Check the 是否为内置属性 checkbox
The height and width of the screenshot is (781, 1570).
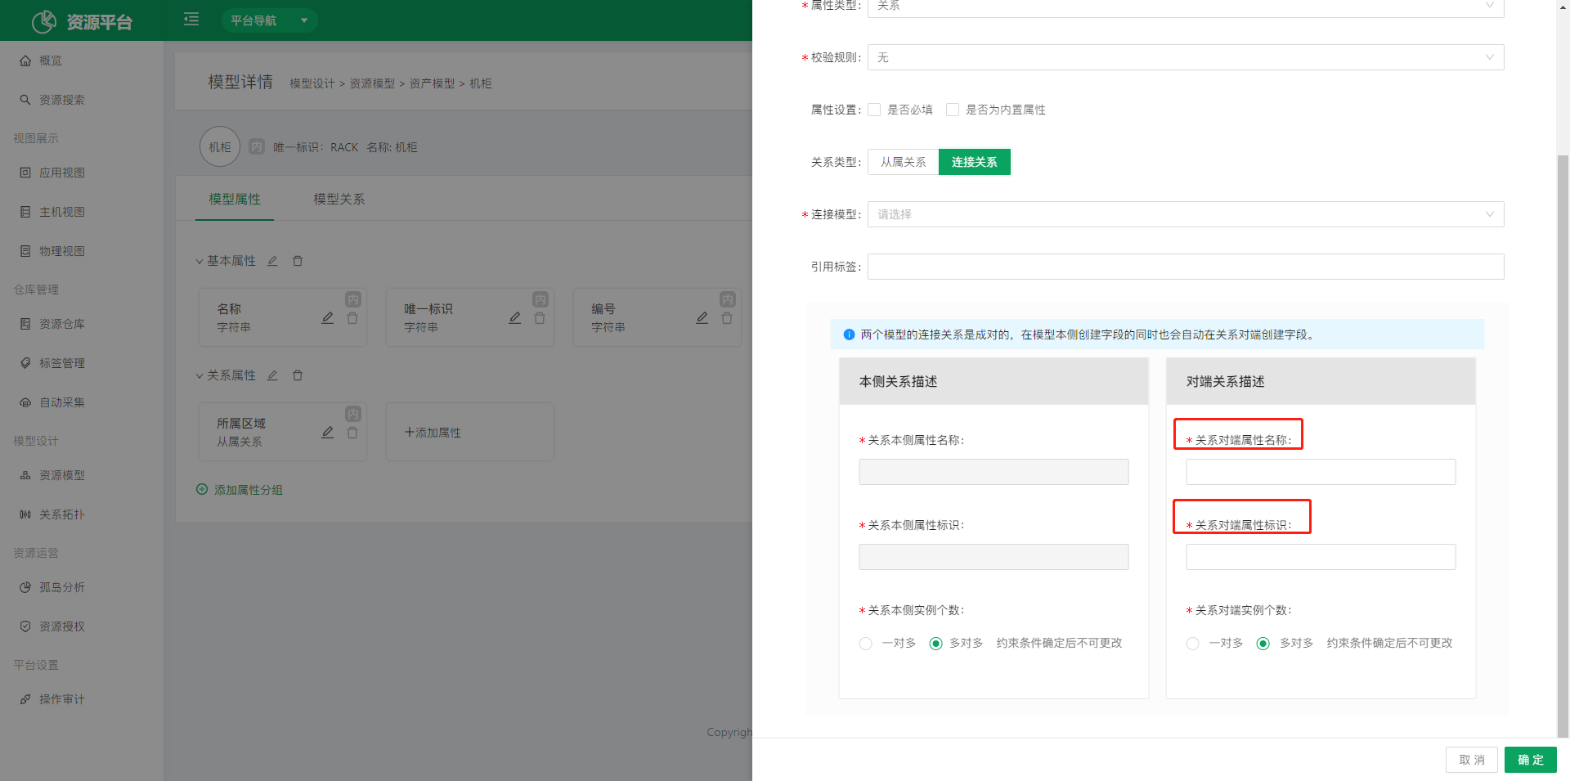[x=953, y=110]
